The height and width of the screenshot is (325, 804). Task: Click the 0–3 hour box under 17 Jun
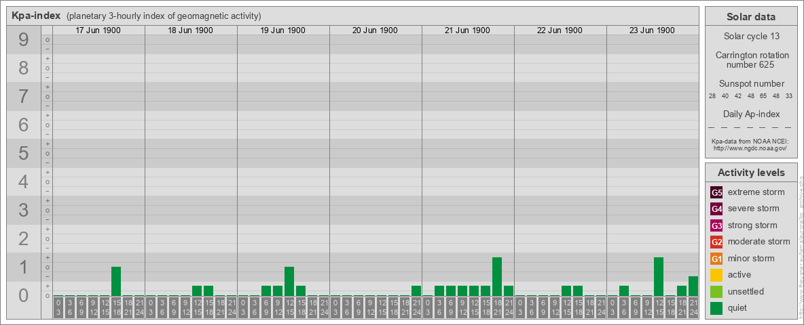point(58,308)
